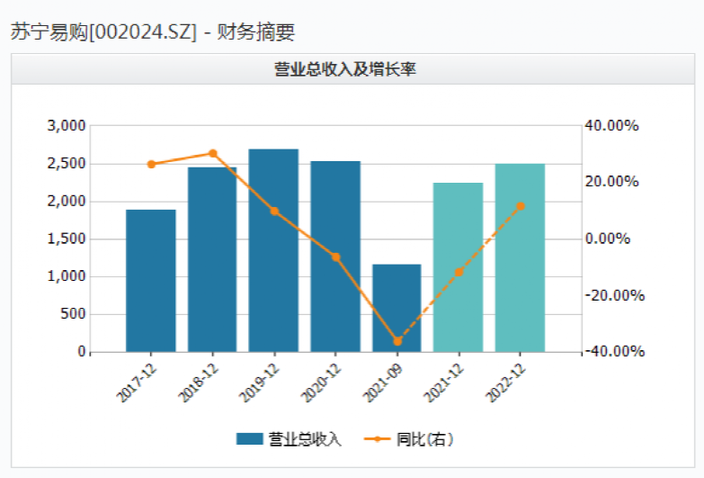The image size is (704, 478).
Task: Click the 2018-12 axis label
Action: (199, 383)
